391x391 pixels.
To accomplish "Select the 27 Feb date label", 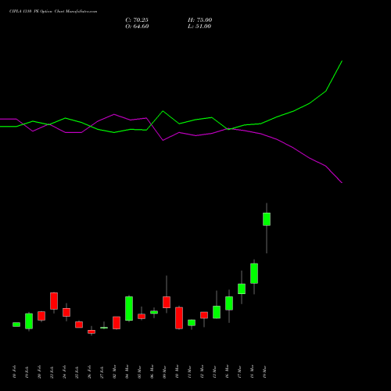I will point(102,372).
